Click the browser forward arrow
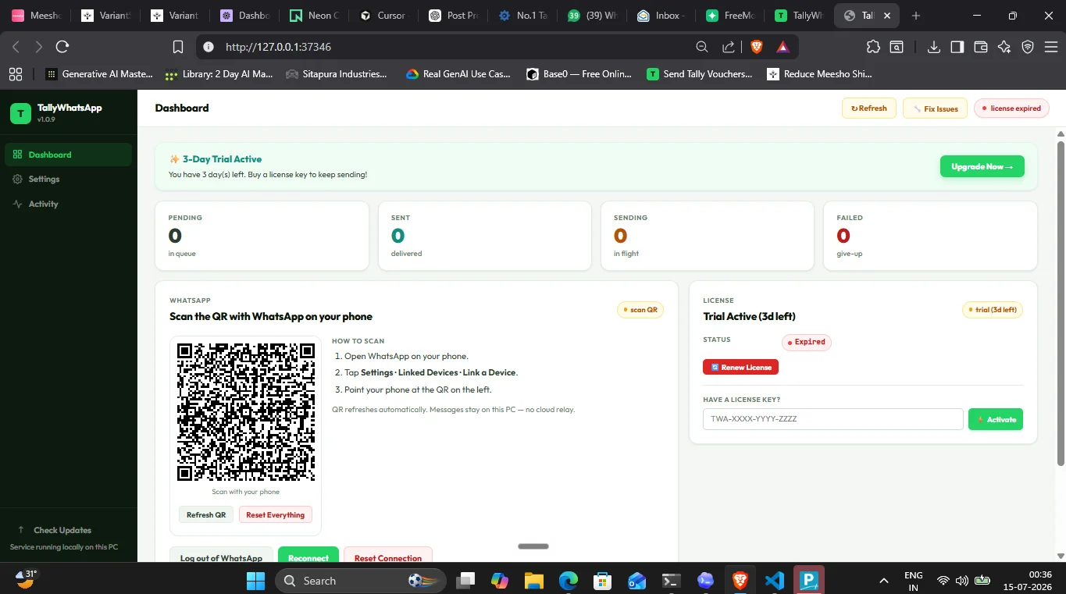This screenshot has height=594, width=1066. [x=39, y=47]
